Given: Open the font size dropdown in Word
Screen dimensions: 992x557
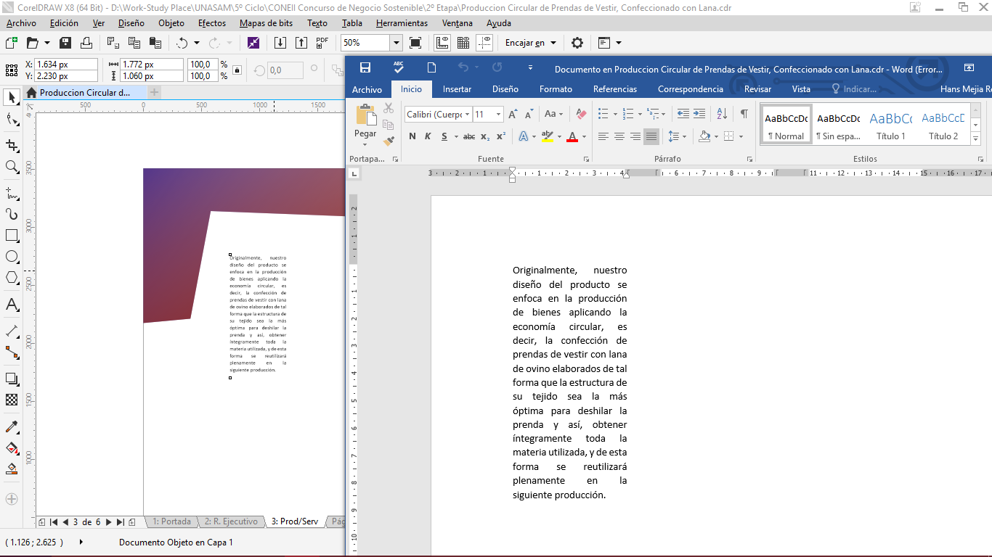Looking at the screenshot, I should 498,115.
